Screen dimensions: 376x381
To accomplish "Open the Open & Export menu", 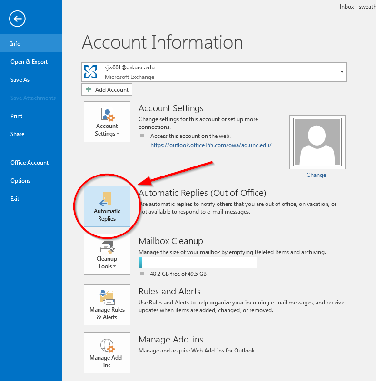I will [x=29, y=62].
